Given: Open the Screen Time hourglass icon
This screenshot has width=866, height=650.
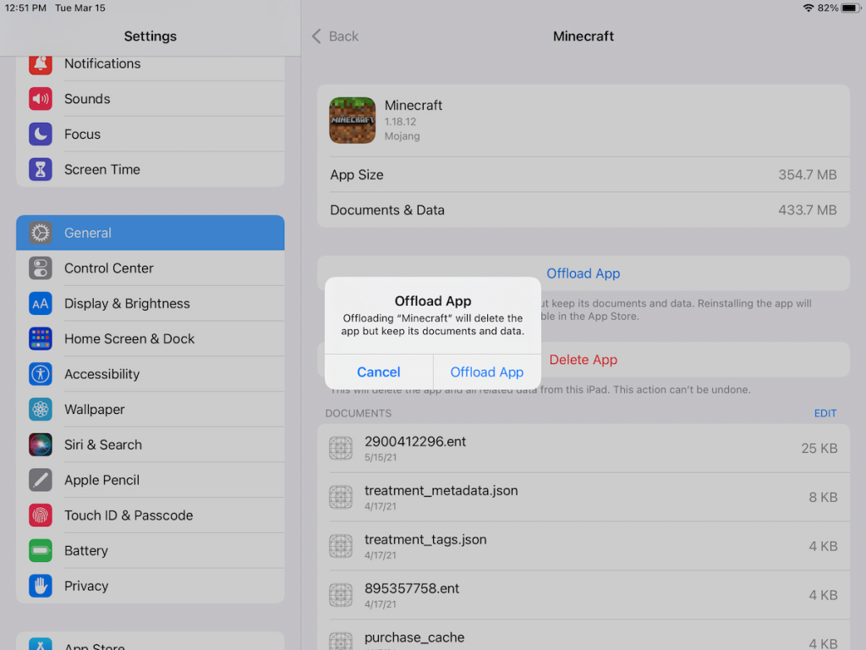Looking at the screenshot, I should (41, 169).
